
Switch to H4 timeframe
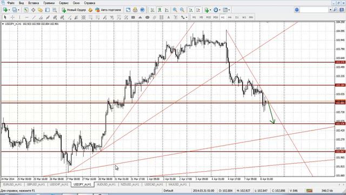pos(230,17)
